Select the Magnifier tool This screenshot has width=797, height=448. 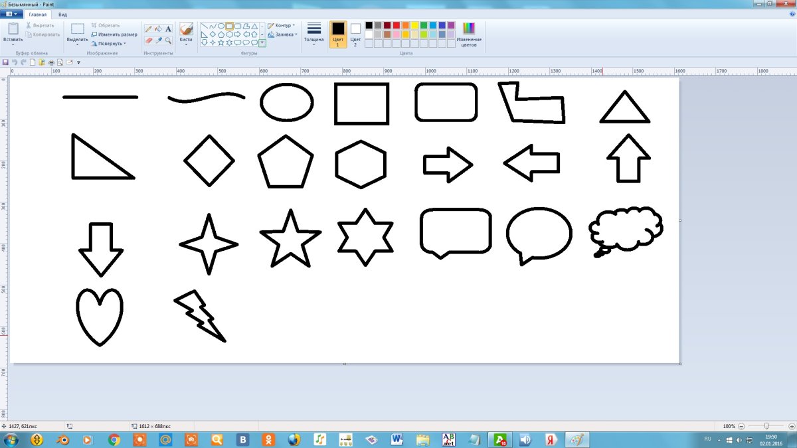(169, 40)
